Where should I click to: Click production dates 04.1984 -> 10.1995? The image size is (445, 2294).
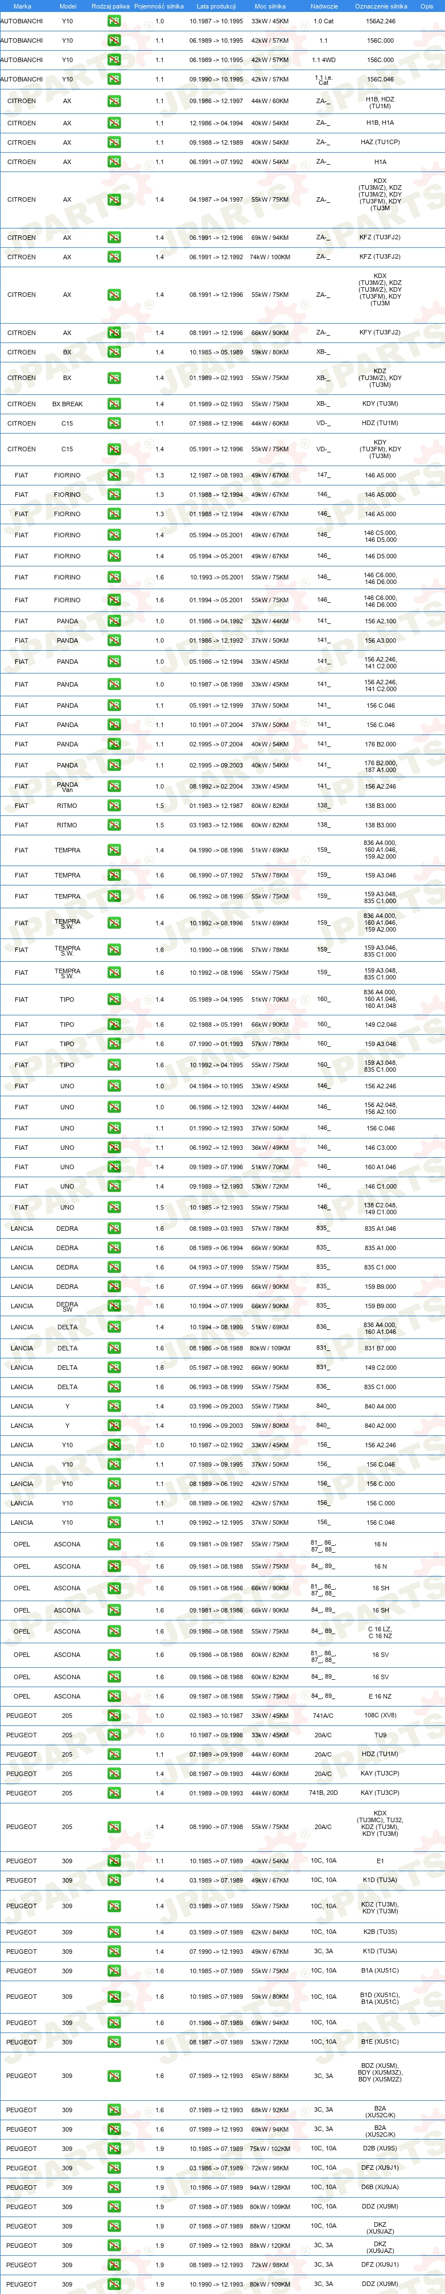[x=216, y=1087]
